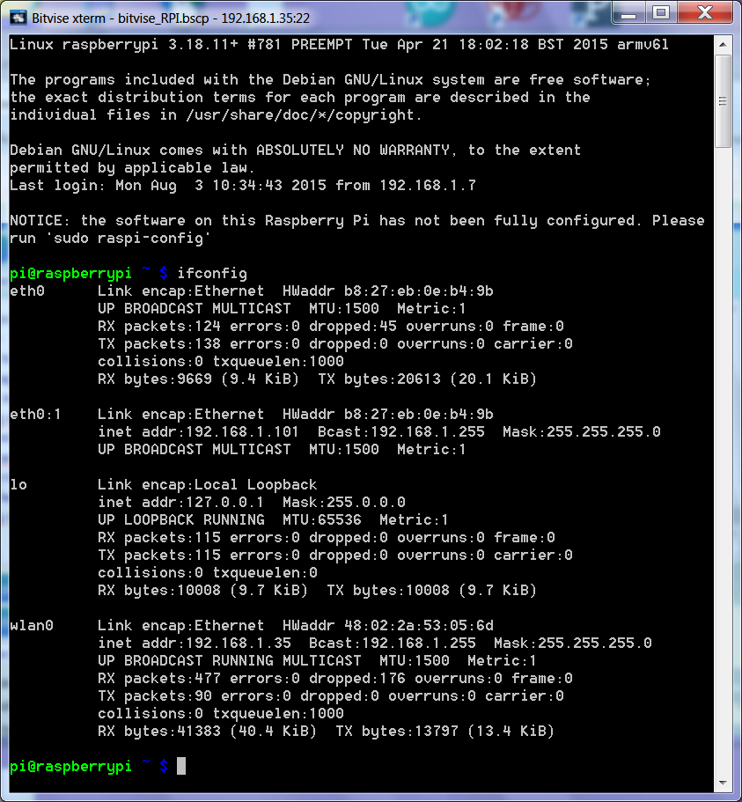Click the eth0 interface name
Viewport: 742px width, 802px height.
pyautogui.click(x=27, y=291)
